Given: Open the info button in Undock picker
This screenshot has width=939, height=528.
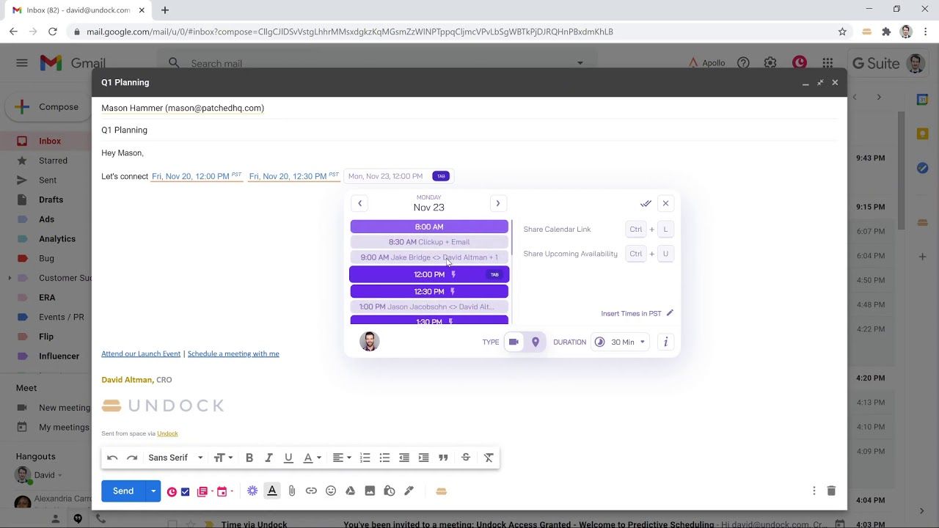Looking at the screenshot, I should (665, 342).
